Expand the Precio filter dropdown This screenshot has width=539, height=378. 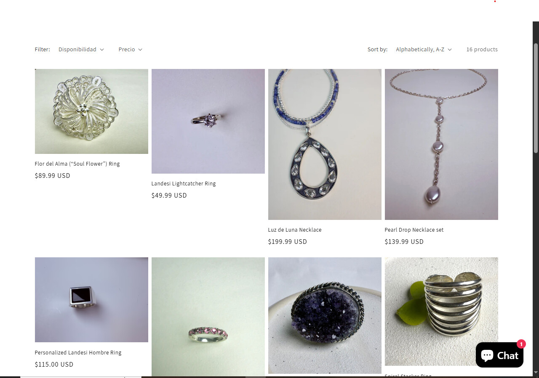(x=131, y=49)
